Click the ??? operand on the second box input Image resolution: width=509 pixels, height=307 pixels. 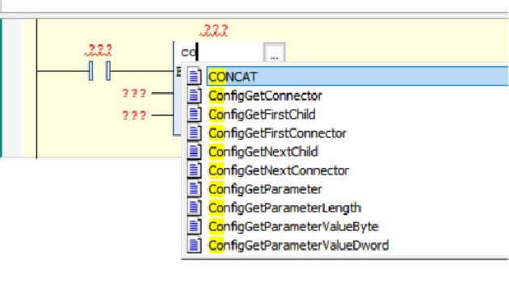pyautogui.click(x=134, y=116)
